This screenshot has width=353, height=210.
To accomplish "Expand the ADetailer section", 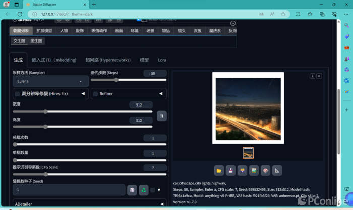I will click(x=90, y=204).
